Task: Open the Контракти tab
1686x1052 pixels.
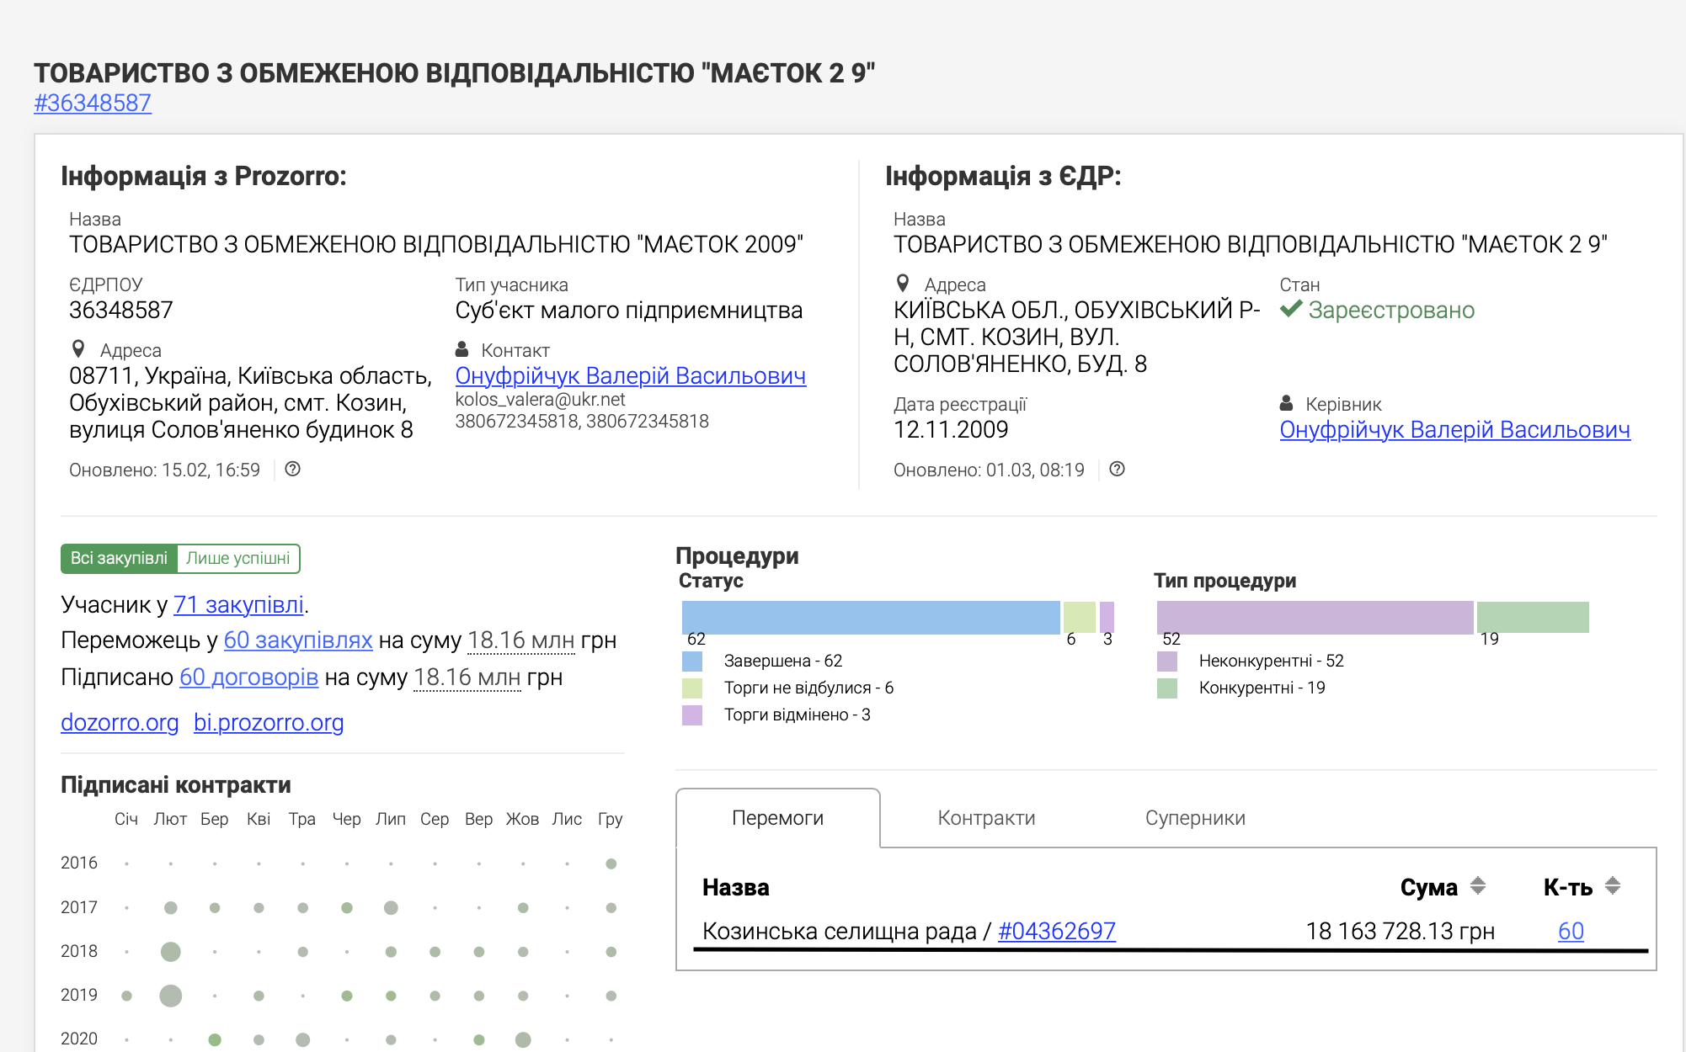Action: (x=986, y=818)
